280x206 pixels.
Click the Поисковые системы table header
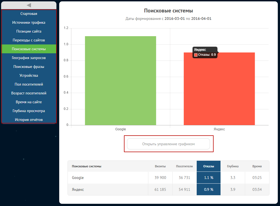[87, 166]
